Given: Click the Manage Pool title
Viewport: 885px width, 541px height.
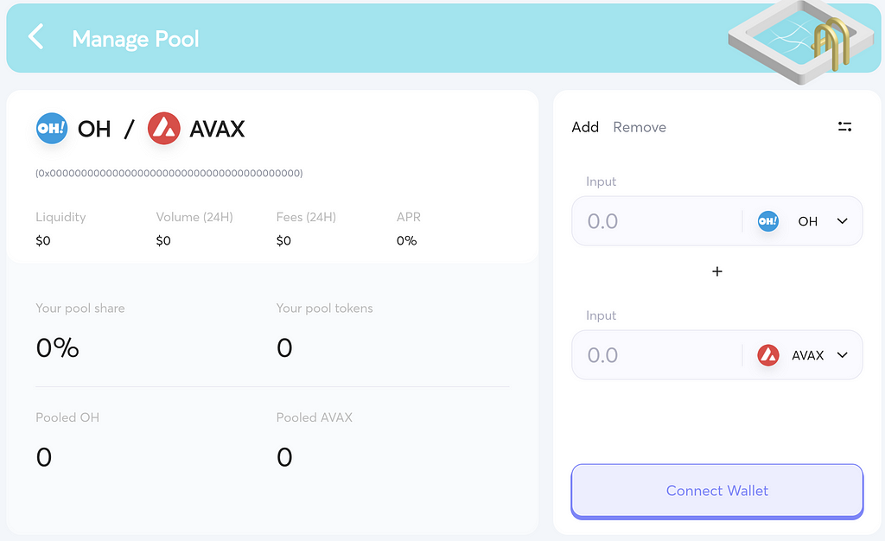Looking at the screenshot, I should 136,39.
